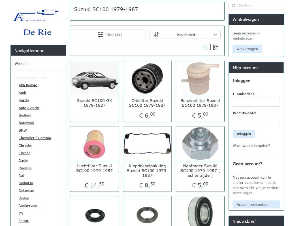Viewport: 290px width, 226px height.
Task: Click the Nieuwsbrief panel header
Action: (256, 221)
